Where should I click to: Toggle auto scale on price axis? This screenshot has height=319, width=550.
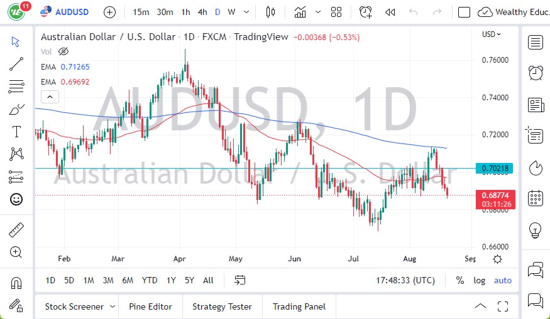point(503,280)
